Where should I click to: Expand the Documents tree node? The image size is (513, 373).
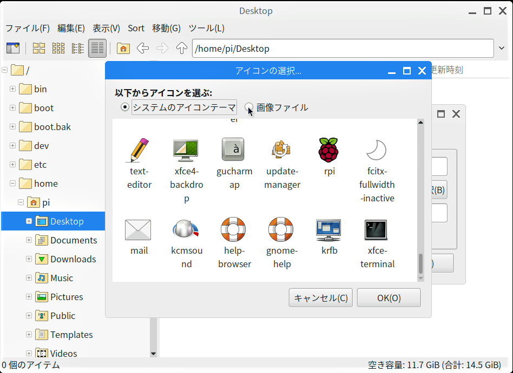(x=29, y=240)
